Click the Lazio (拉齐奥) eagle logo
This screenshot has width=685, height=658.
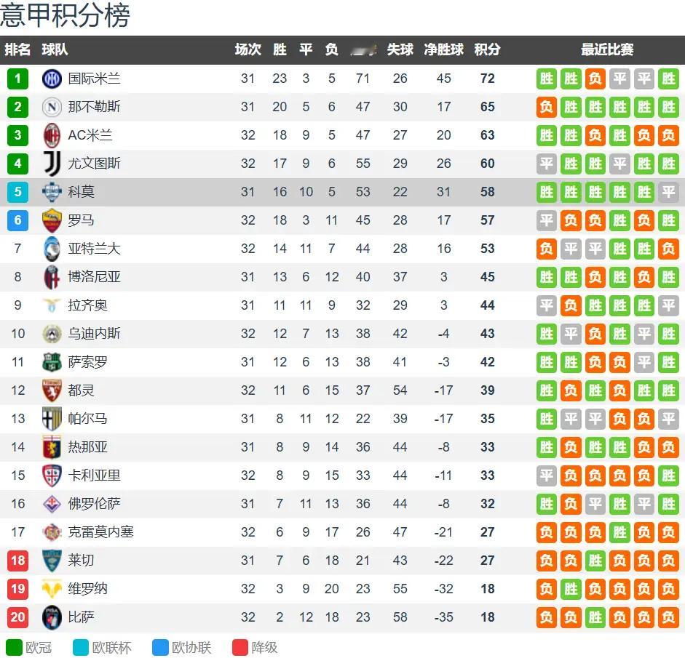pyautogui.click(x=52, y=305)
